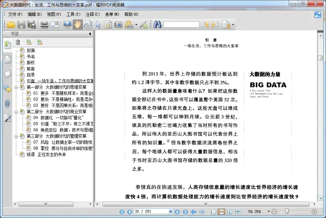Image resolution: width=326 pixels, height=218 pixels.
Task: Click the next page arrow button
Action: pyautogui.click(x=177, y=212)
